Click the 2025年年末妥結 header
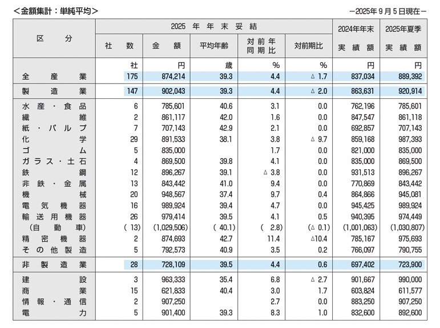The height and width of the screenshot is (328, 440). point(213,26)
